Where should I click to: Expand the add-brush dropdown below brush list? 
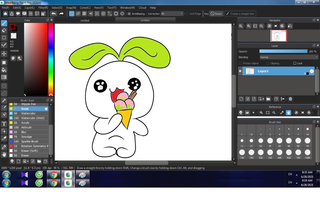tap(26, 161)
